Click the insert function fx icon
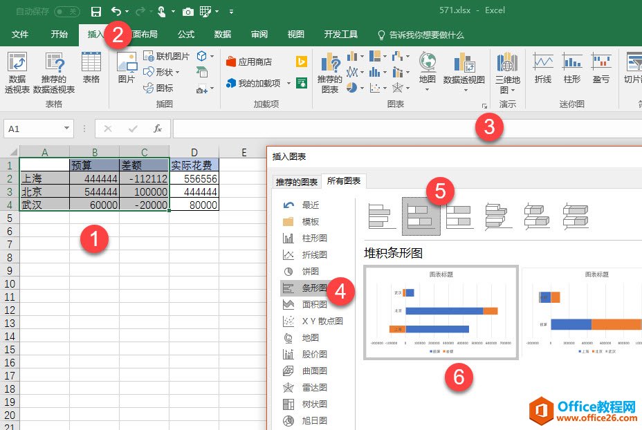 [x=158, y=129]
